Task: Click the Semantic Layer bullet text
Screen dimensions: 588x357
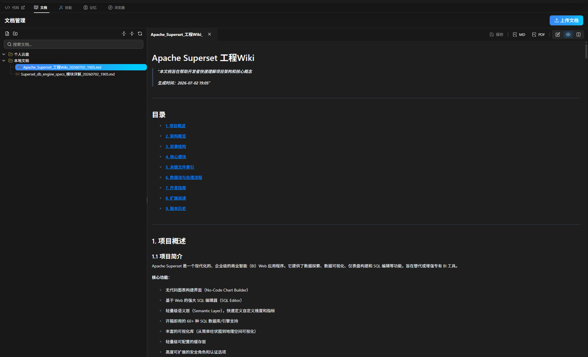Action: click(220, 311)
